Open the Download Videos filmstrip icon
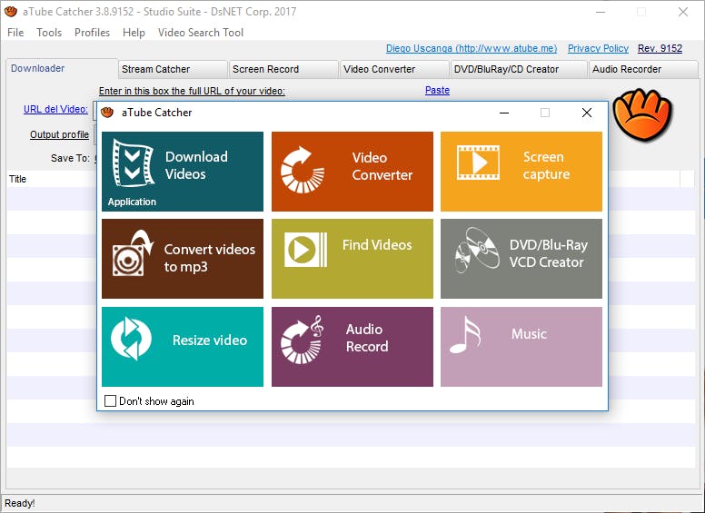This screenshot has width=705, height=513. [x=133, y=163]
